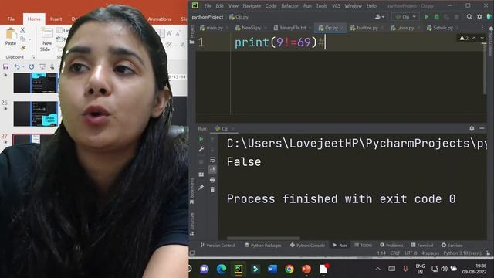This screenshot has width=494, height=278.
Task: Open the Window menu in PyCharm
Action: pyautogui.click(x=353, y=6)
